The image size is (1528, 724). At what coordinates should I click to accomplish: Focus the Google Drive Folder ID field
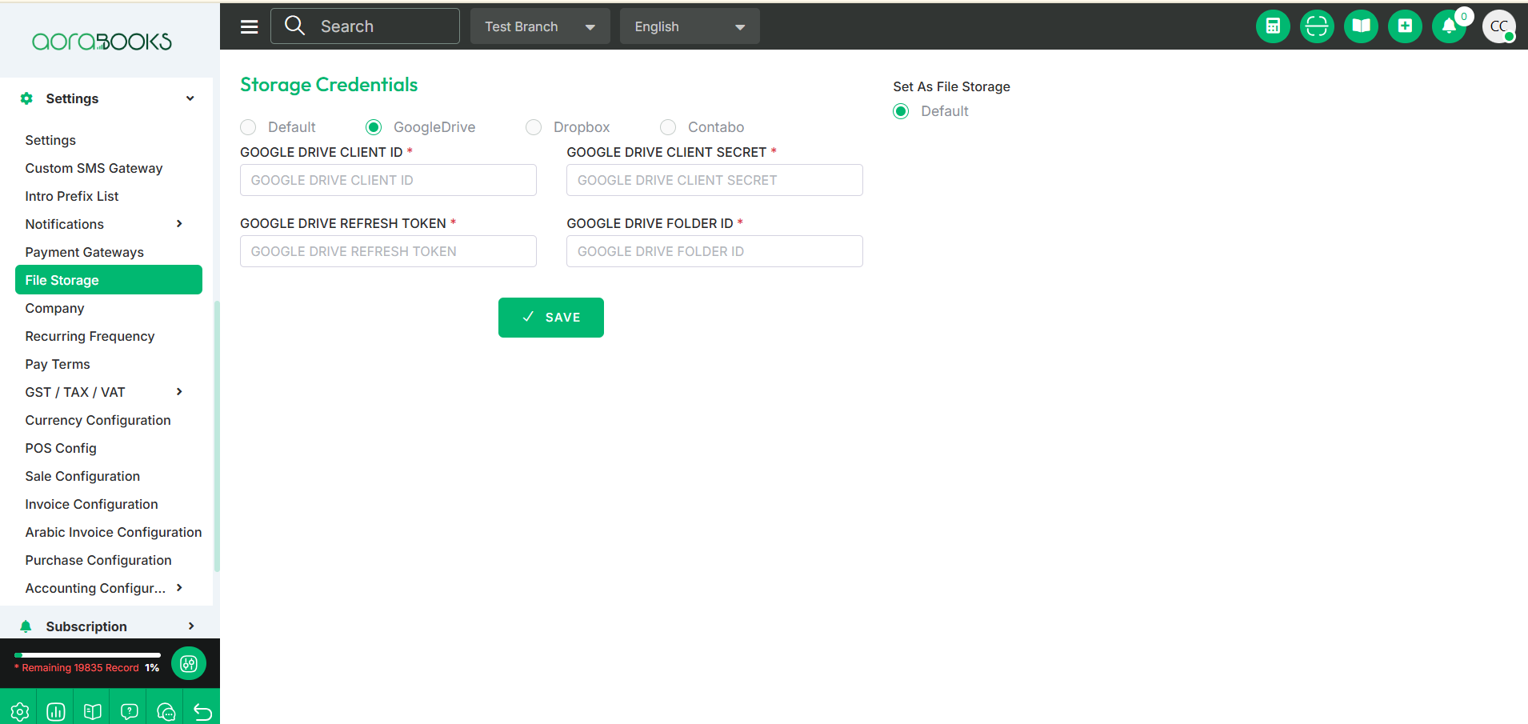(714, 251)
